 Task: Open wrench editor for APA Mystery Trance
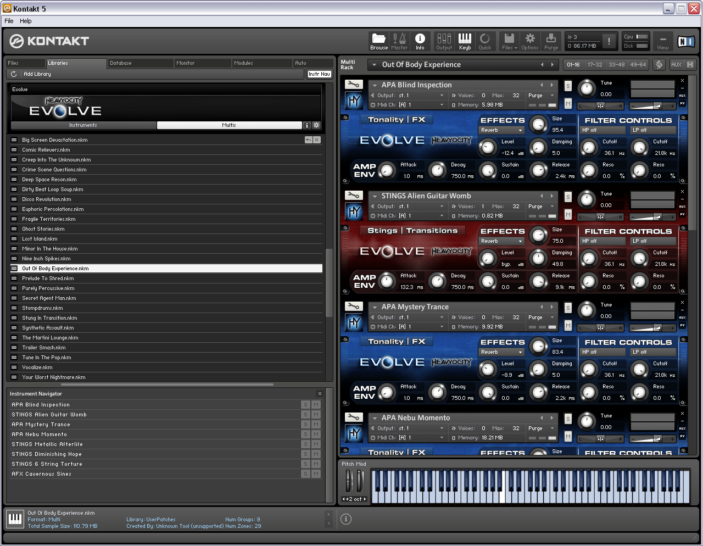pyautogui.click(x=354, y=307)
